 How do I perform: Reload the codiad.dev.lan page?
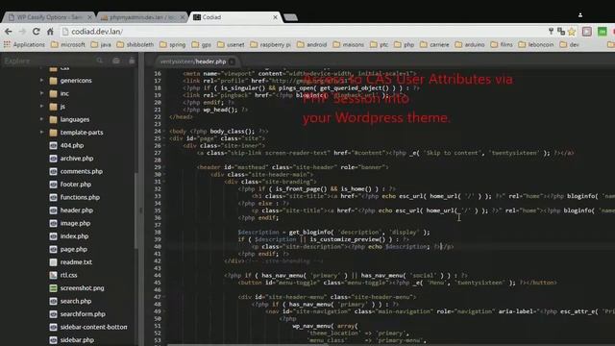[x=37, y=32]
